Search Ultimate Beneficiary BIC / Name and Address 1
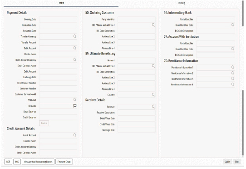Screen dimensions: 246x169 pyautogui.click(x=153, y=66)
